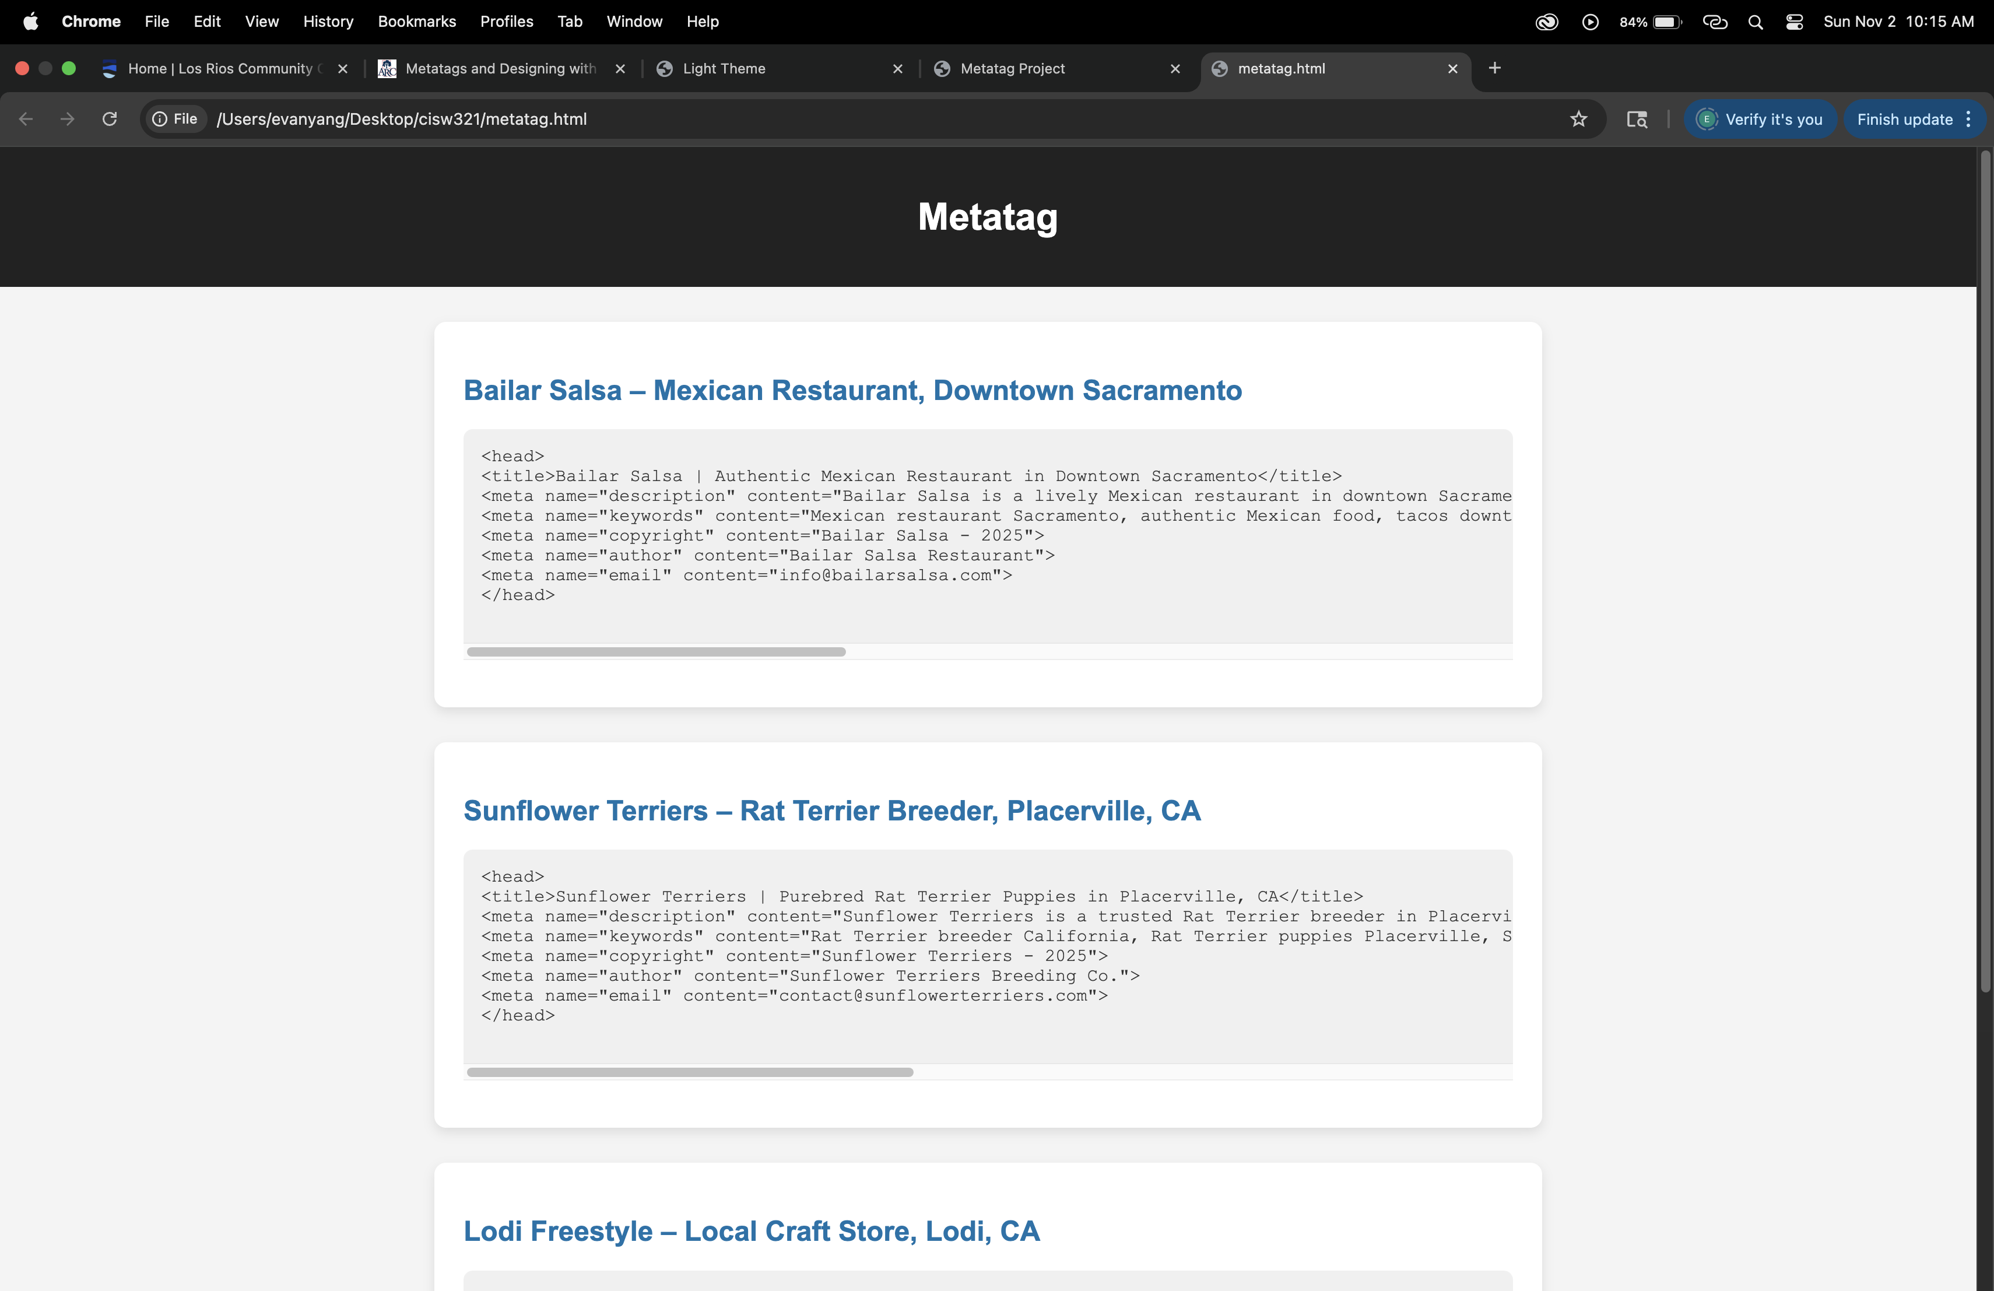Image resolution: width=1994 pixels, height=1291 pixels.
Task: Click the Finish update button
Action: tap(1904, 119)
